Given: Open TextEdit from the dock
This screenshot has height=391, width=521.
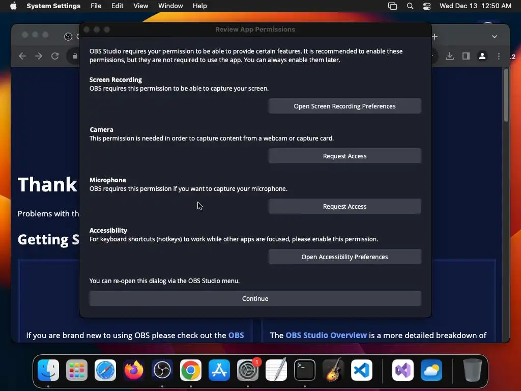Looking at the screenshot, I should (276, 370).
